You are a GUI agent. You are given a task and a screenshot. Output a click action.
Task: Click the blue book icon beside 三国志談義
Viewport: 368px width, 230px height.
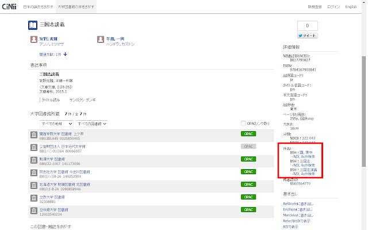pyautogui.click(x=33, y=25)
